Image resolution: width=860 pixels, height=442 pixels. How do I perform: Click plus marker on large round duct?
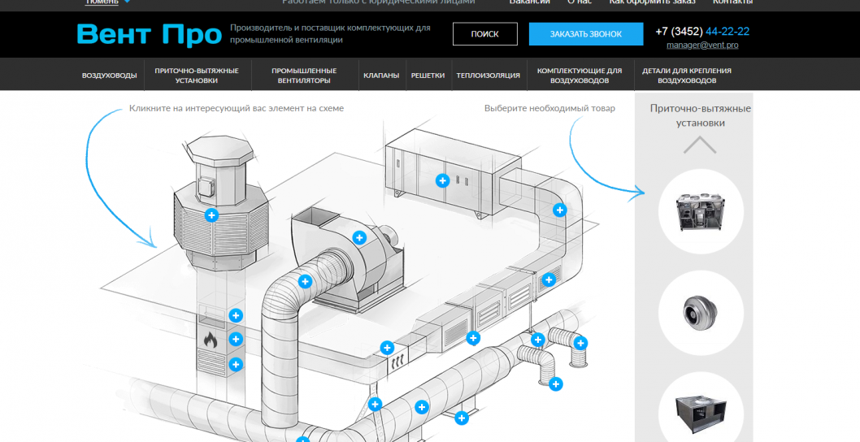[422, 407]
